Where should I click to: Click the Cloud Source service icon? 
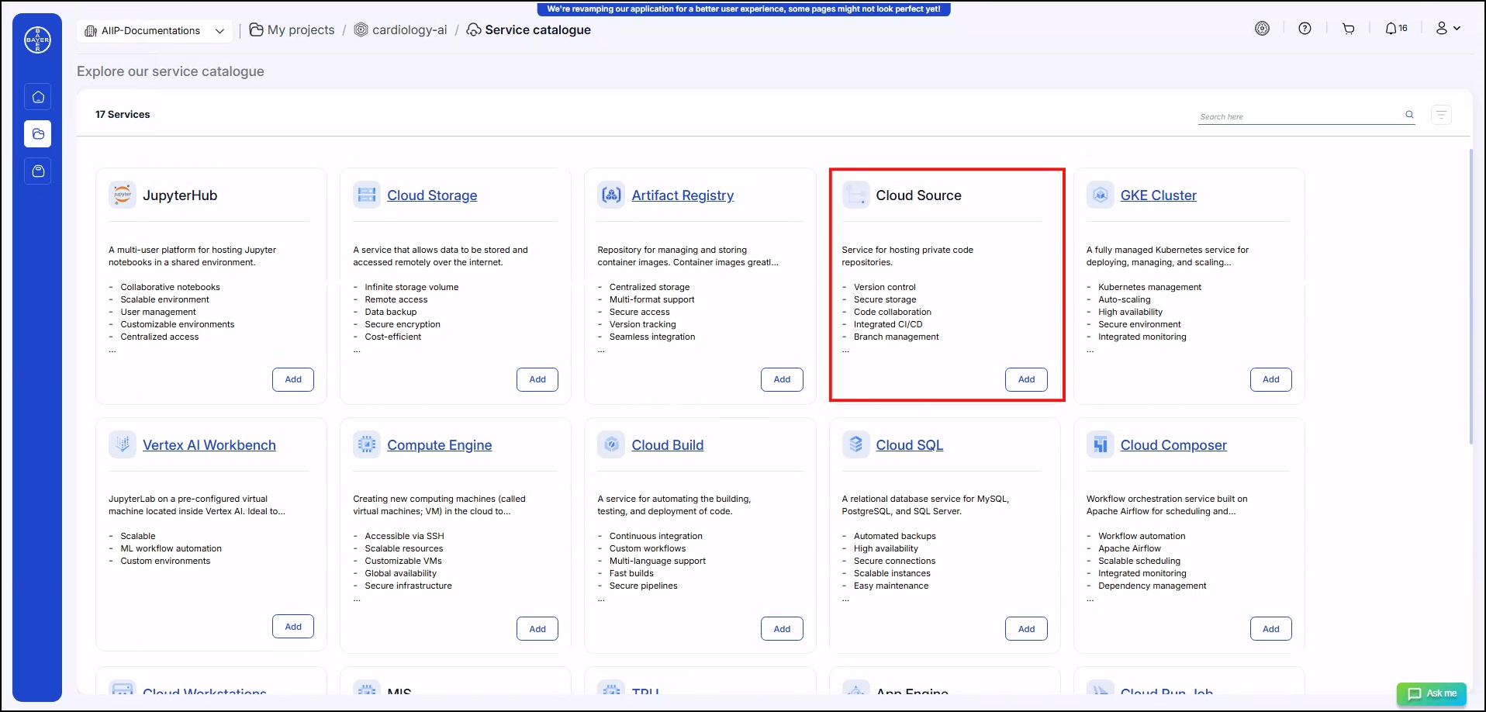tap(856, 195)
